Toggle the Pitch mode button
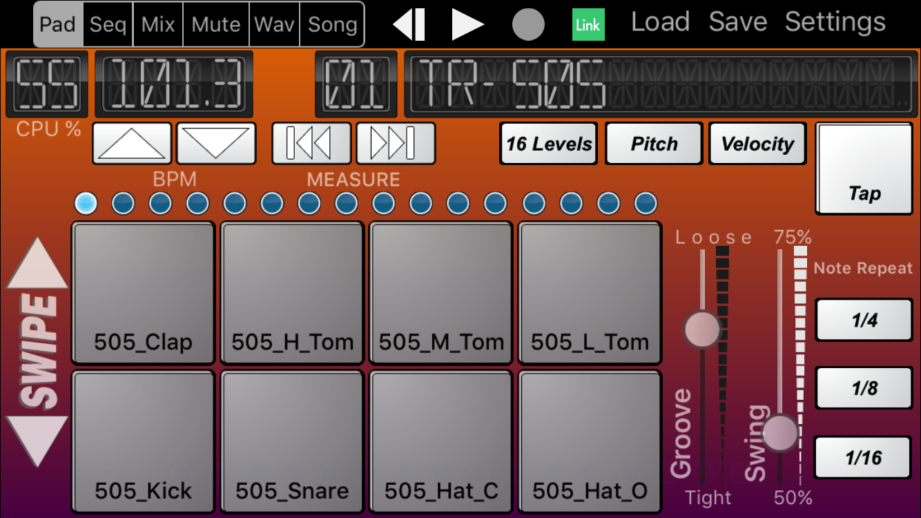The width and height of the screenshot is (921, 518). pos(654,144)
